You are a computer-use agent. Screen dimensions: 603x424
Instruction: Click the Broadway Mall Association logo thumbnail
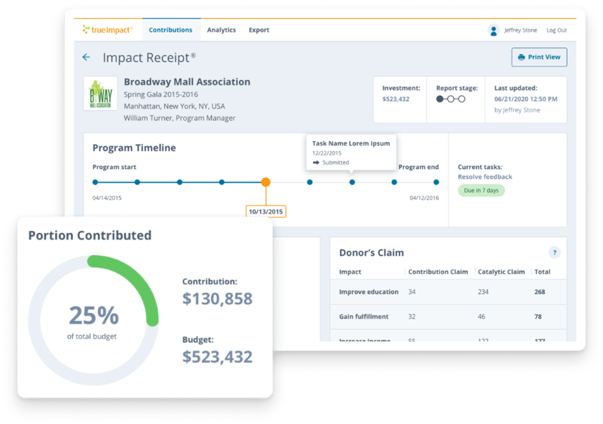pos(100,94)
